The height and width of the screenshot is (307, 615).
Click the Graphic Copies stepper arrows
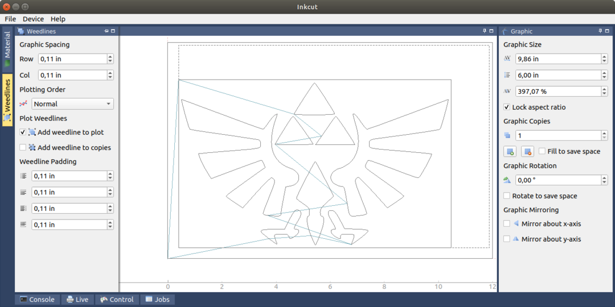coord(604,135)
